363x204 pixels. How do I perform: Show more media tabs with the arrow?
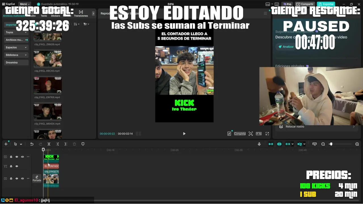pos(93,13)
